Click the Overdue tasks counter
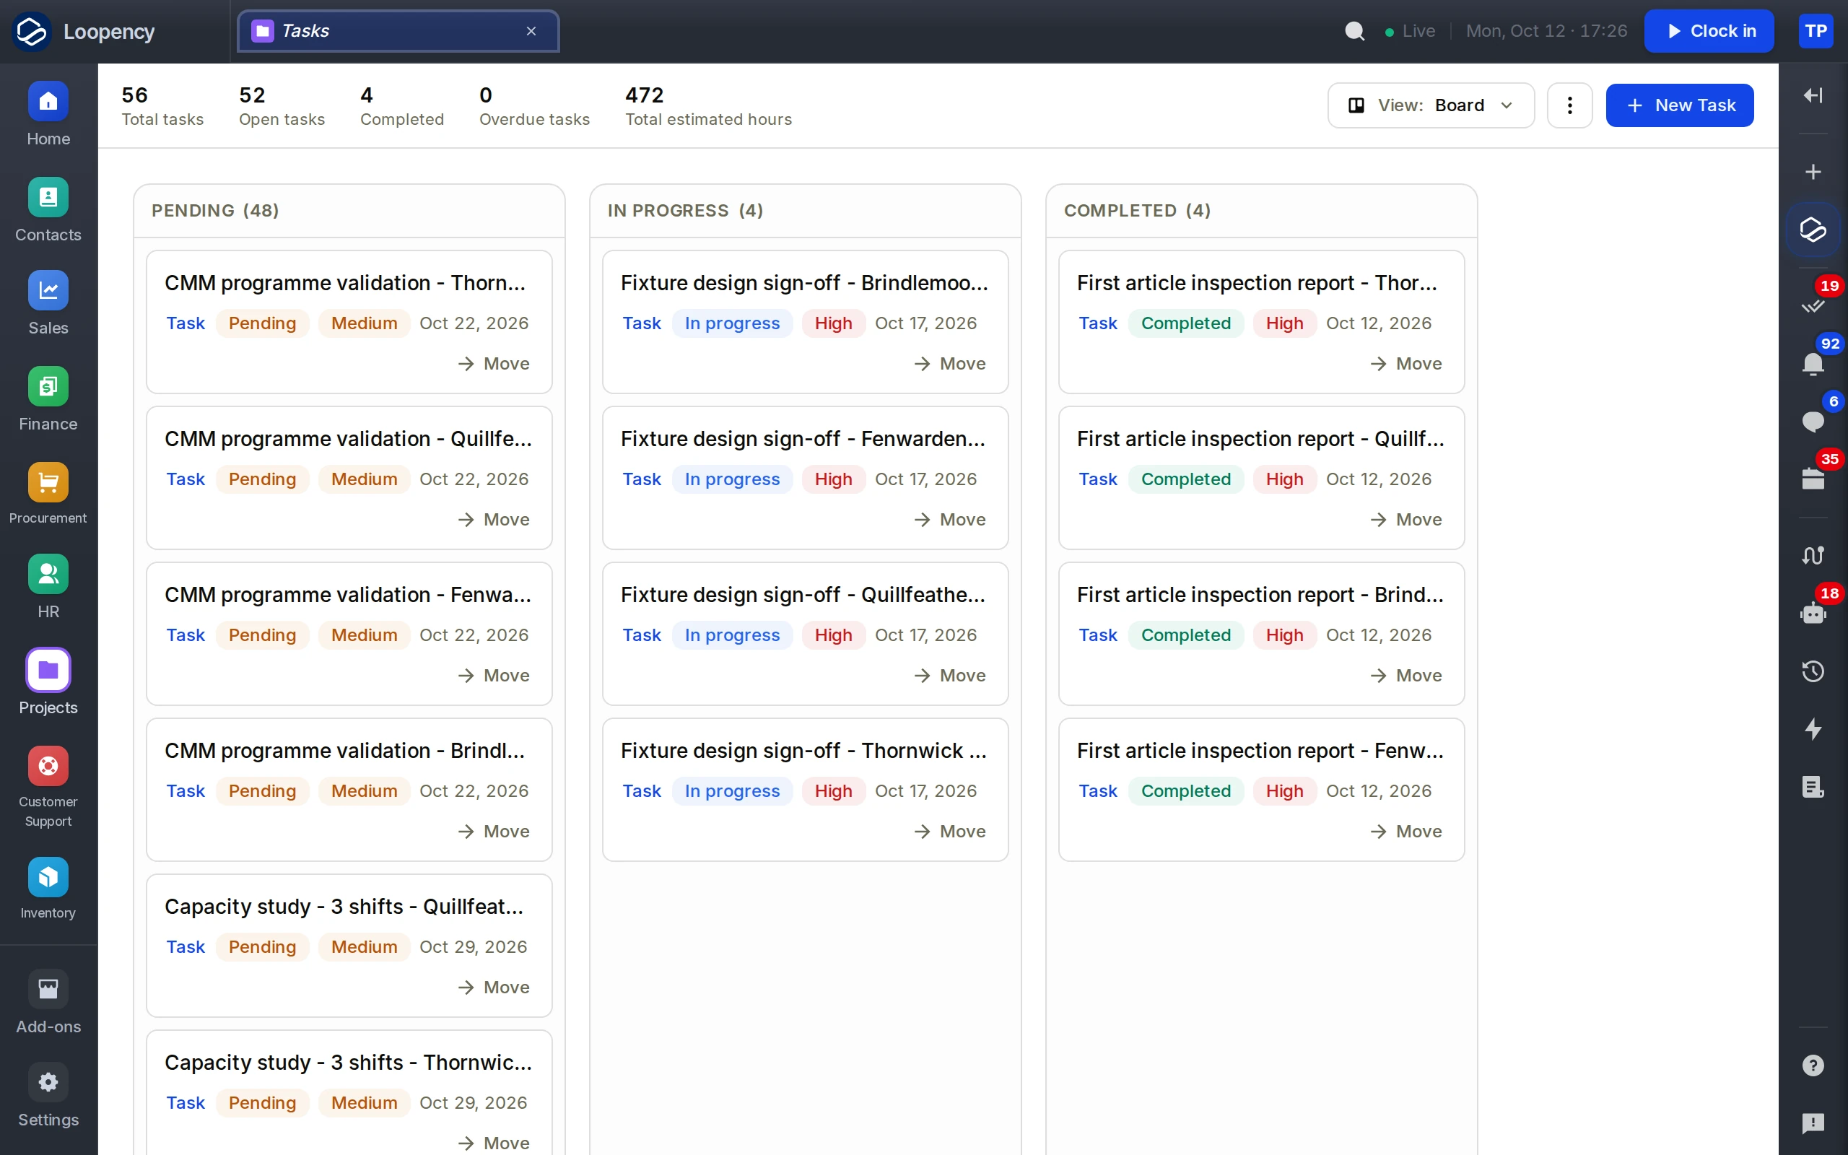Image resolution: width=1848 pixels, height=1155 pixels. 533,105
